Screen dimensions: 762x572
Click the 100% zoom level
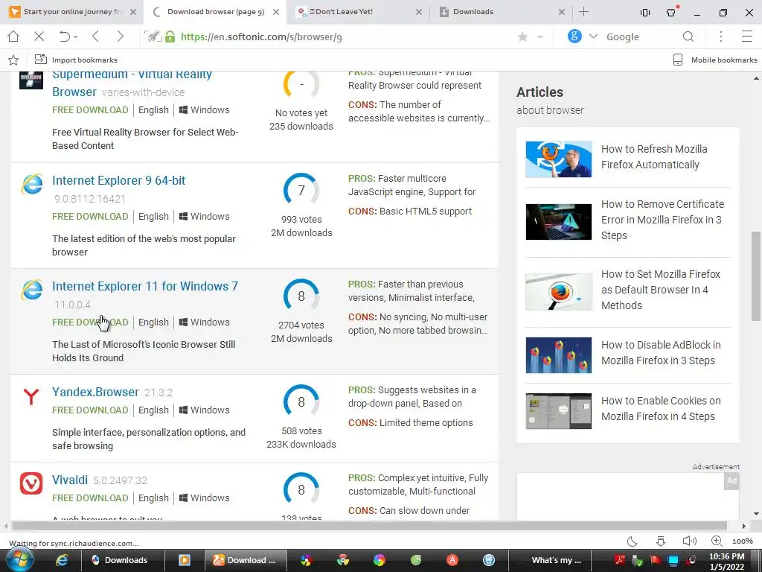tap(742, 541)
